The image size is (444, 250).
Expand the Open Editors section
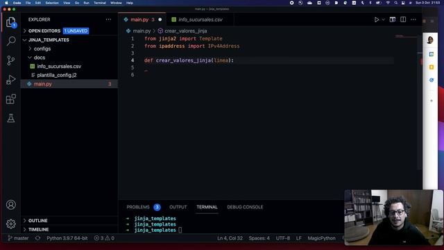point(69,31)
